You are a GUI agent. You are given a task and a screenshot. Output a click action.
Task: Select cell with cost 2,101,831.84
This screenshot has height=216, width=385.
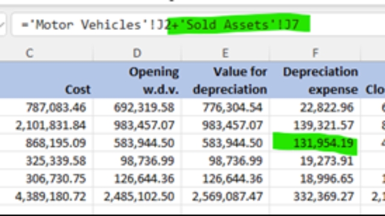[x=47, y=125]
